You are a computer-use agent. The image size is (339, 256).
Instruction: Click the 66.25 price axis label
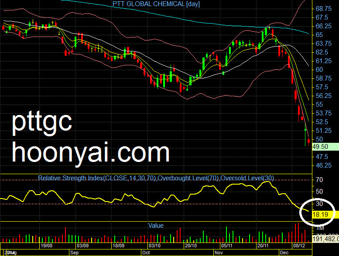[323, 26]
